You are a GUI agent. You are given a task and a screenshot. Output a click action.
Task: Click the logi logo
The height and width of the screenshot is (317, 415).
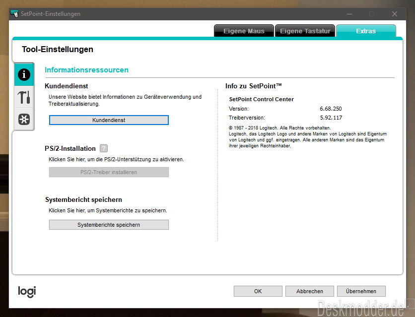(27, 292)
